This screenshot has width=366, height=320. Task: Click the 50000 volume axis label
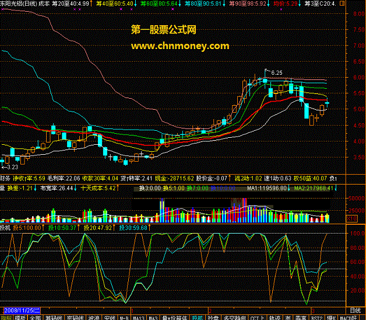[x=356, y=199]
